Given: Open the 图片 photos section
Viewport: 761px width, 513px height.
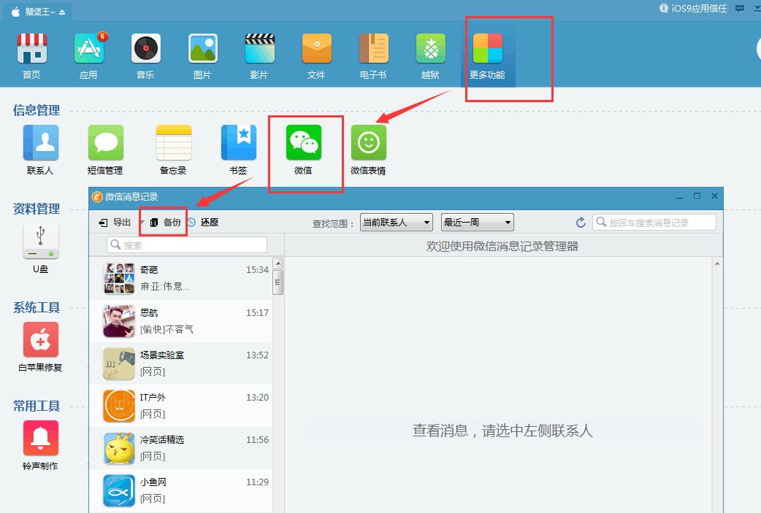Looking at the screenshot, I should click(x=202, y=55).
